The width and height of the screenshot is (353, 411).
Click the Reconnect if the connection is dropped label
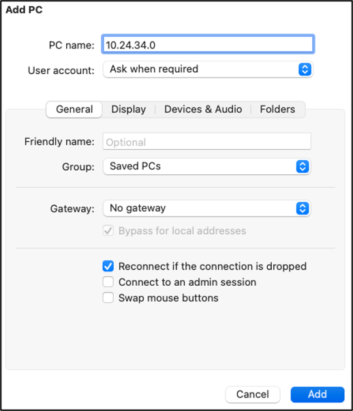pos(213,266)
